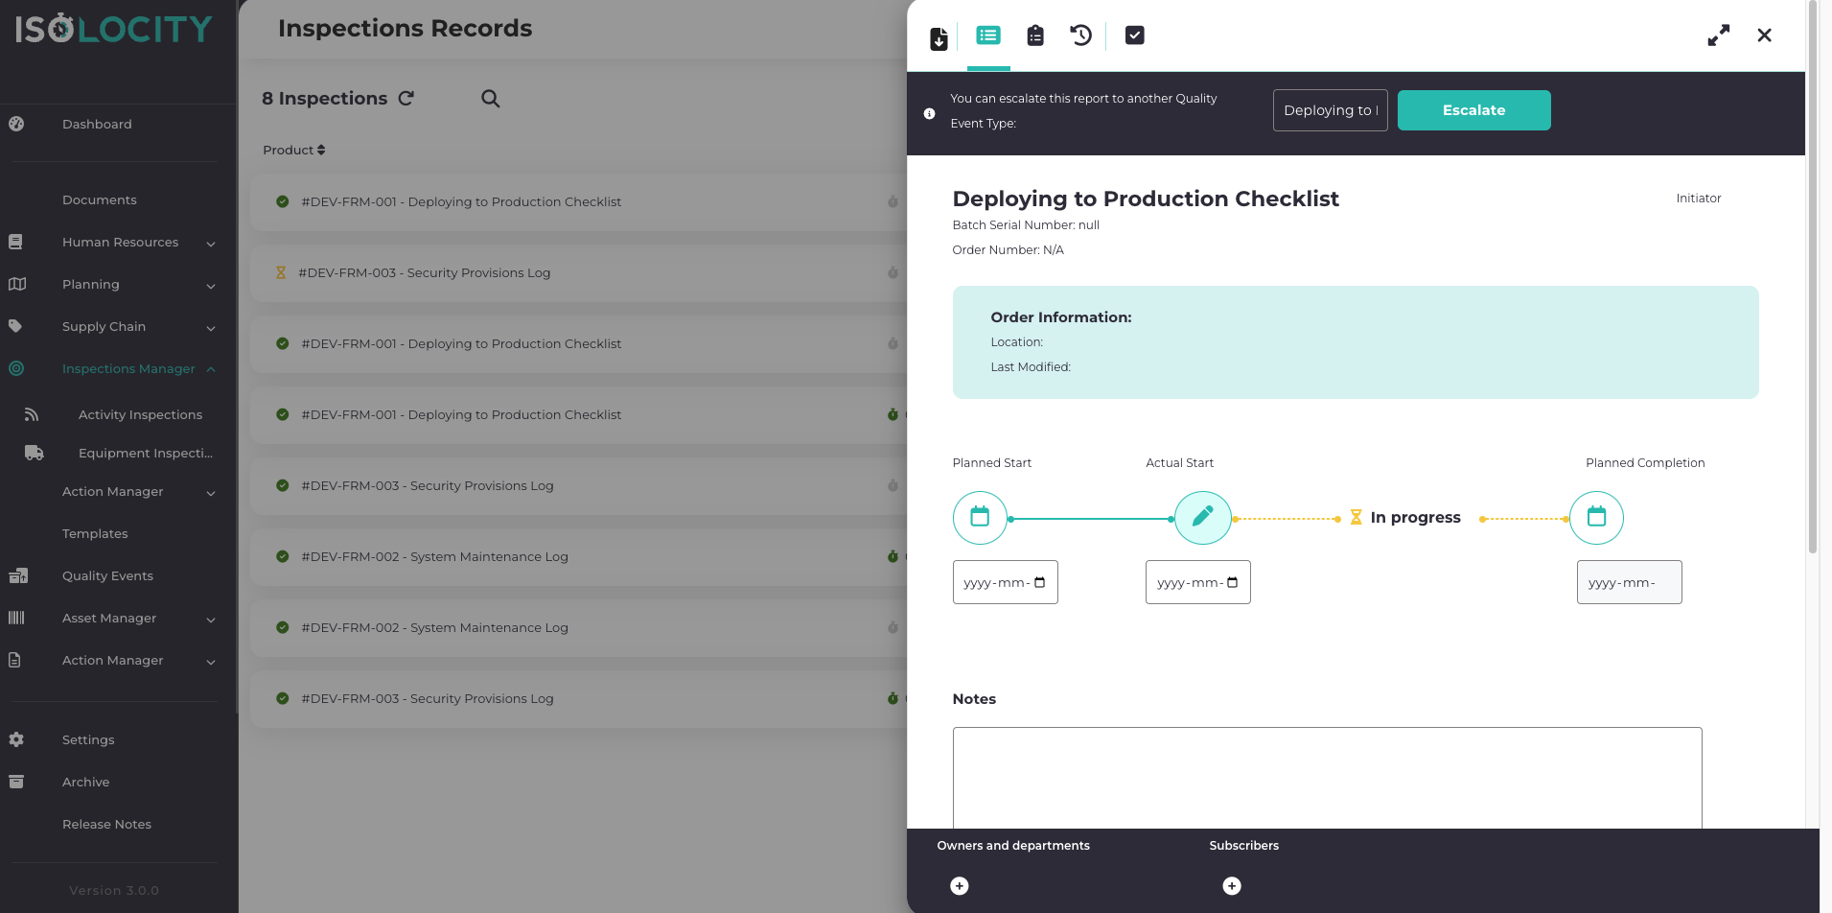Click the approval checkmark icon
Image resolution: width=1832 pixels, height=913 pixels.
click(x=1135, y=35)
